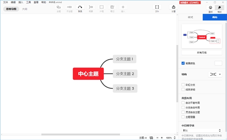Click the 插入 plus icon
Screen dimensions: 227x140
coord(123,7)
